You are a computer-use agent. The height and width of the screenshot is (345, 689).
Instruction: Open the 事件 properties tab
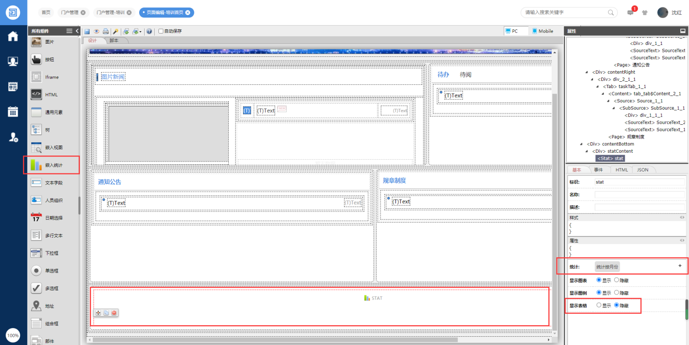(599, 170)
